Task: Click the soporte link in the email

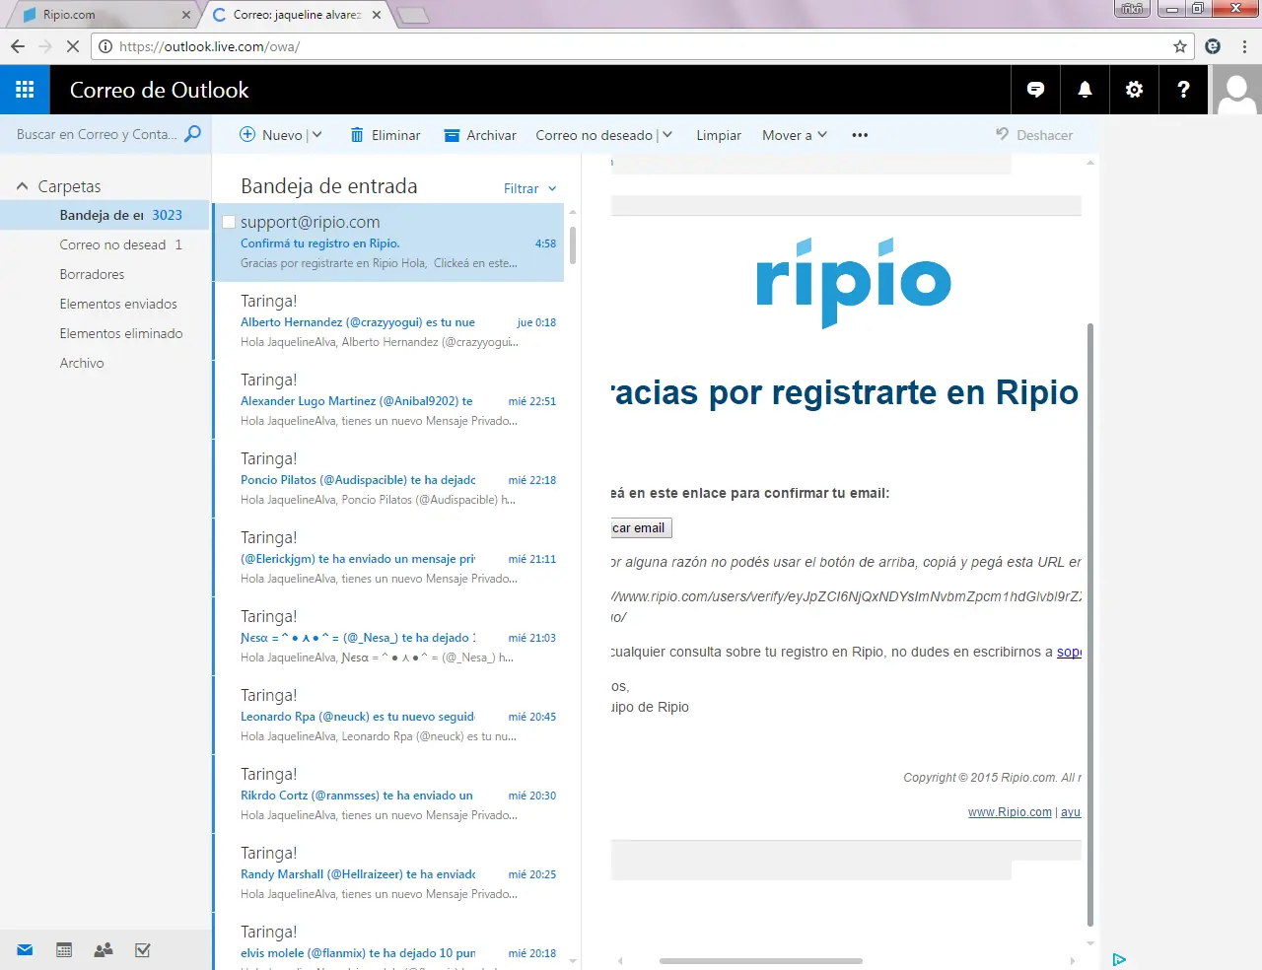Action: 1069,652
